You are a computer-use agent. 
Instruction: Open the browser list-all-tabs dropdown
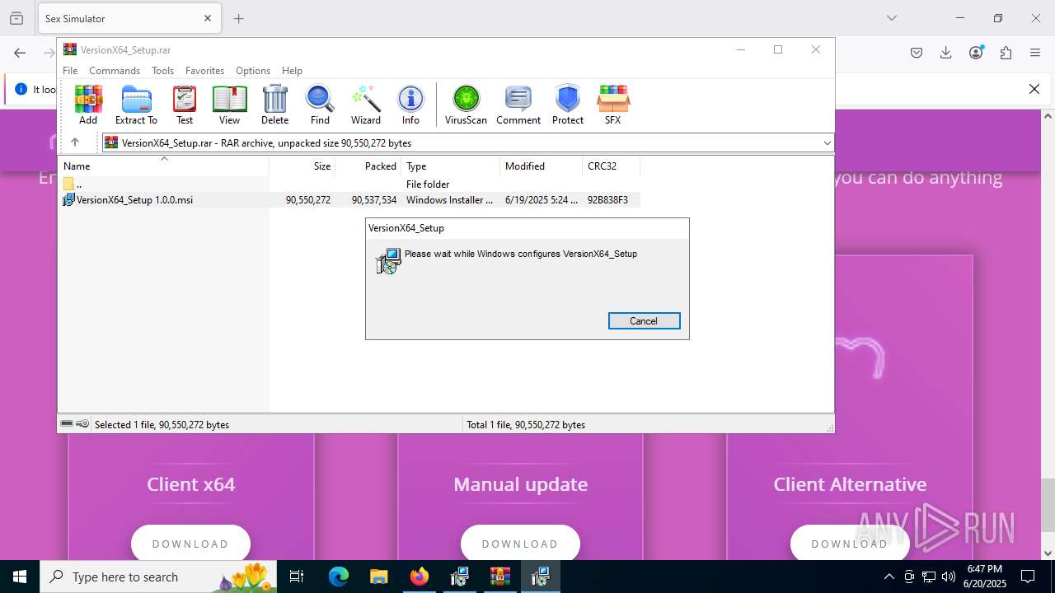click(x=892, y=18)
